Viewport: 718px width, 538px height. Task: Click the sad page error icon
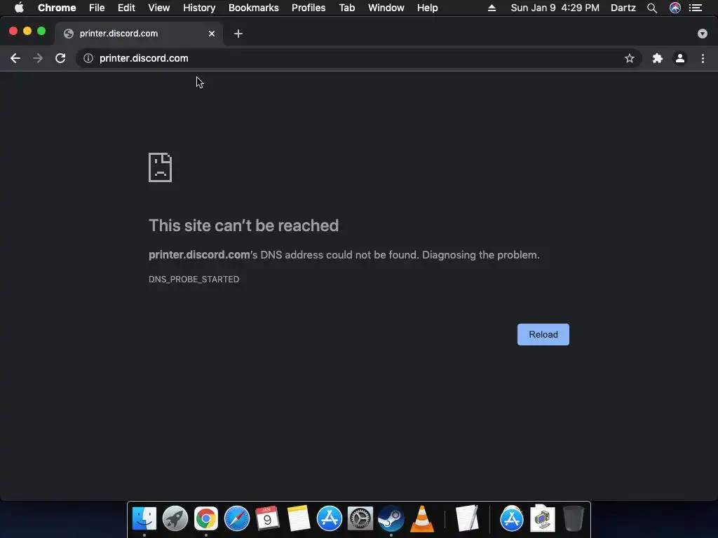[161, 167]
